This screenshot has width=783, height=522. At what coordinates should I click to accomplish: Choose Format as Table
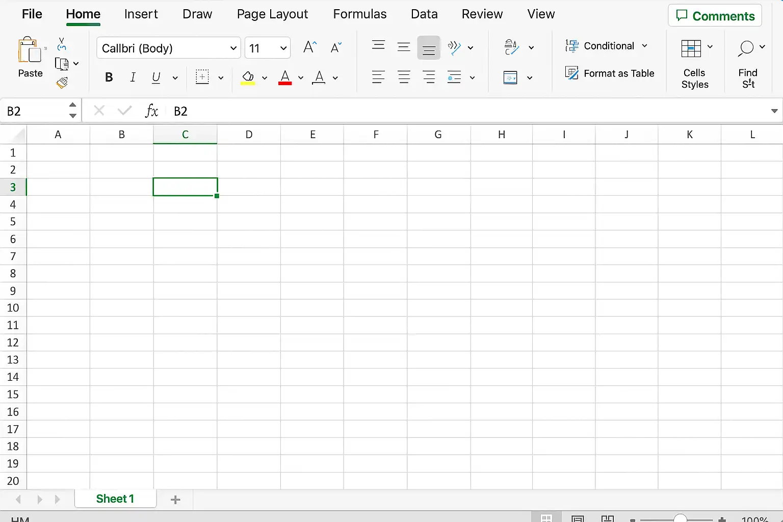610,73
